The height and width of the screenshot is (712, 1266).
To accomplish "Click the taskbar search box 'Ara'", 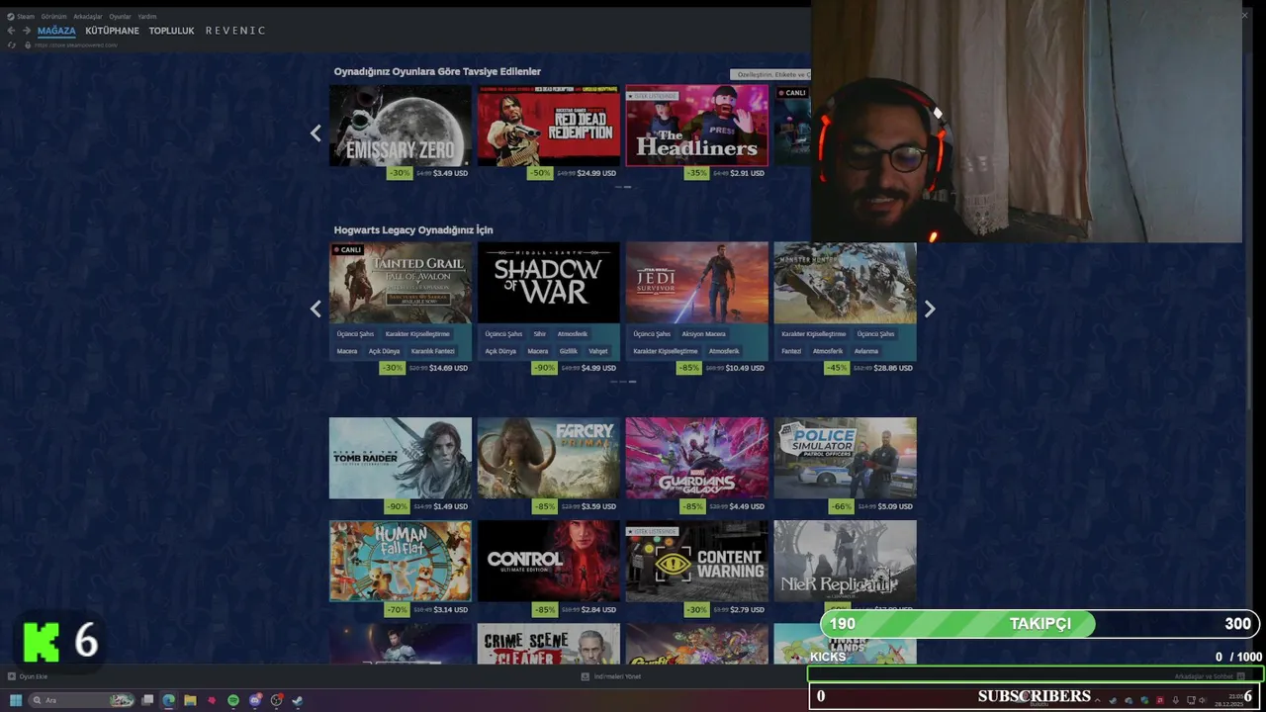I will coord(81,700).
